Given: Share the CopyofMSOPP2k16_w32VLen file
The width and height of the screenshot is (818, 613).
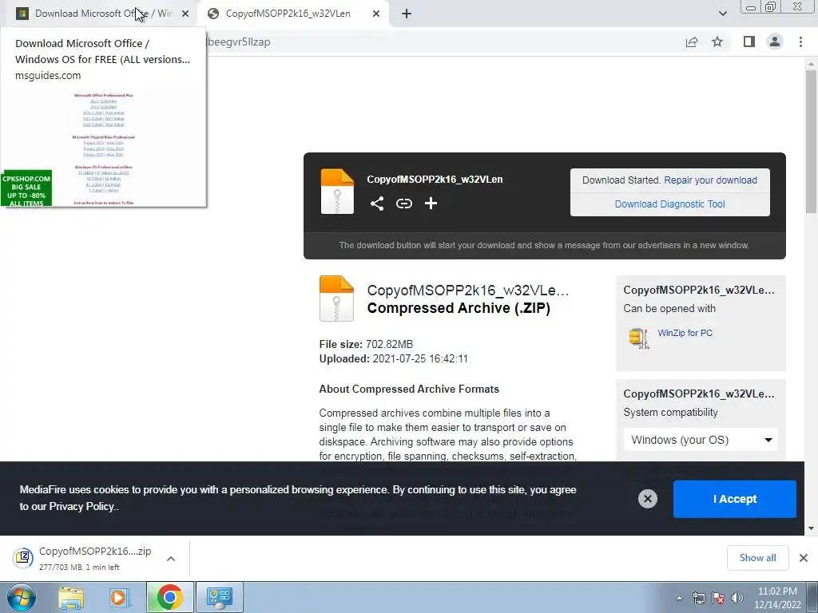Looking at the screenshot, I should [377, 204].
